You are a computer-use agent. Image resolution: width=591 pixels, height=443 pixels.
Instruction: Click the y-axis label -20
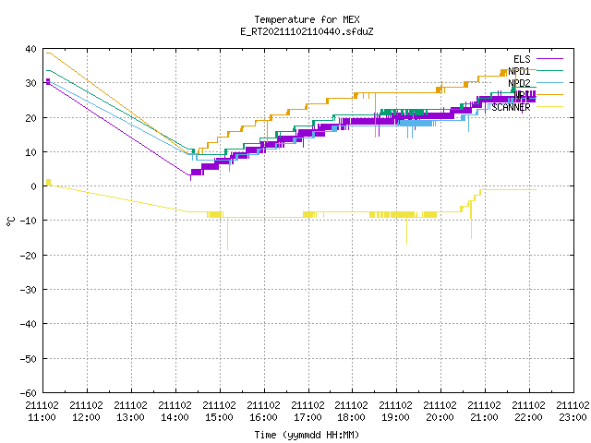pyautogui.click(x=29, y=256)
